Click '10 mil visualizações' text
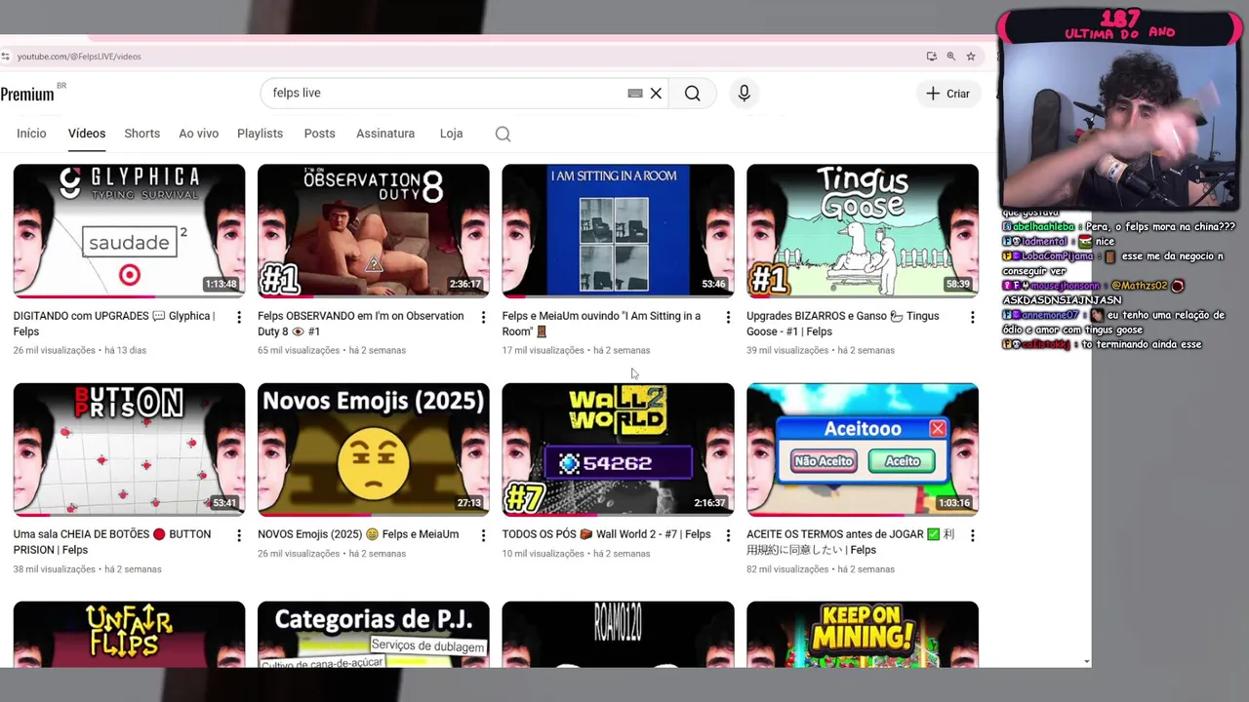This screenshot has width=1249, height=702. (543, 554)
